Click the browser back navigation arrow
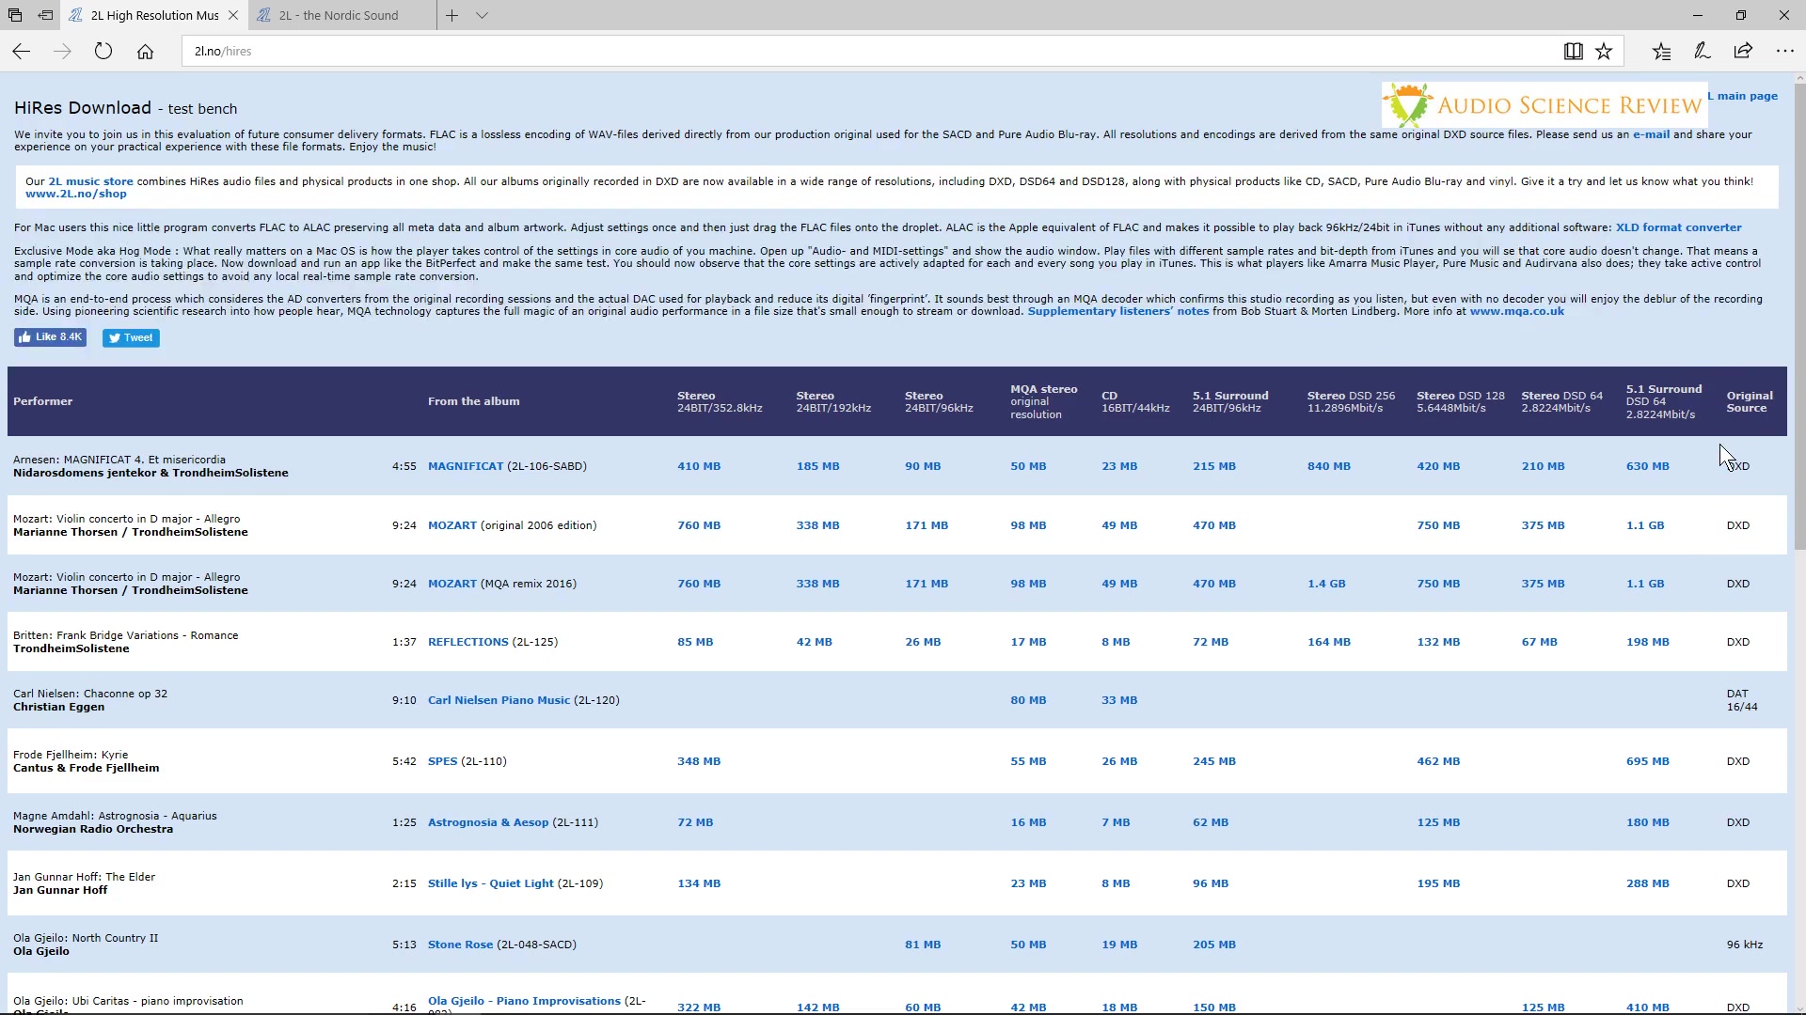Image resolution: width=1806 pixels, height=1015 pixels. click(21, 51)
